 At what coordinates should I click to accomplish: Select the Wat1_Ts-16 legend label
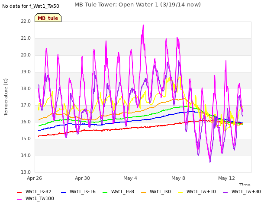click(x=83, y=191)
